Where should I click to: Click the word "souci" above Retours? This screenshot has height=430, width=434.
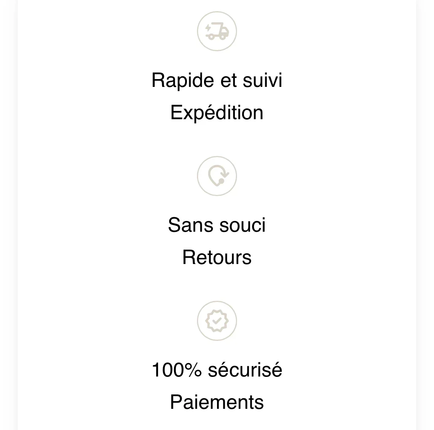(244, 225)
